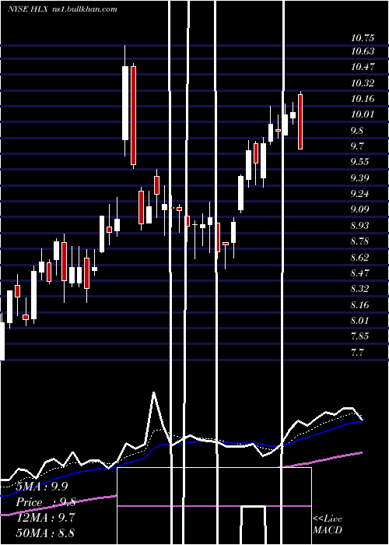Screen dimensions: 389x545
Task: Click the last red candlestick on the right
Action: [300, 121]
